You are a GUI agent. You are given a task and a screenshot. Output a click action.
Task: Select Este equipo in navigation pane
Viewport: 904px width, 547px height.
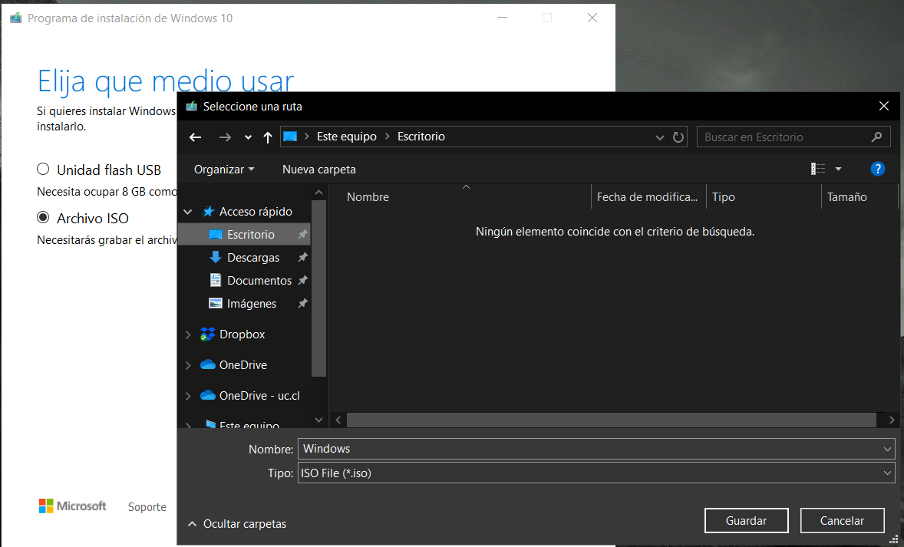[249, 425]
